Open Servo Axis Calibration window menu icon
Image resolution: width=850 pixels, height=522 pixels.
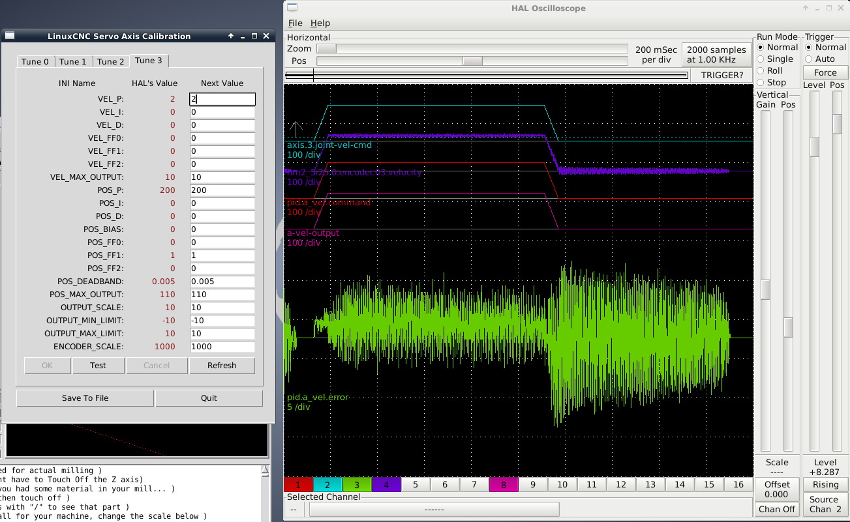pyautogui.click(x=9, y=36)
